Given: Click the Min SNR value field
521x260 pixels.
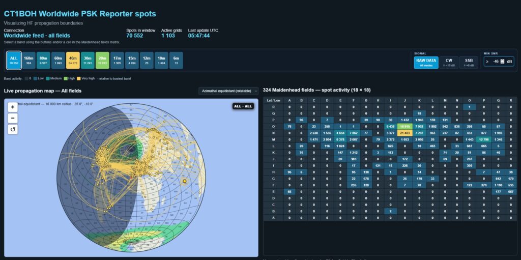Looking at the screenshot, I should pos(496,62).
